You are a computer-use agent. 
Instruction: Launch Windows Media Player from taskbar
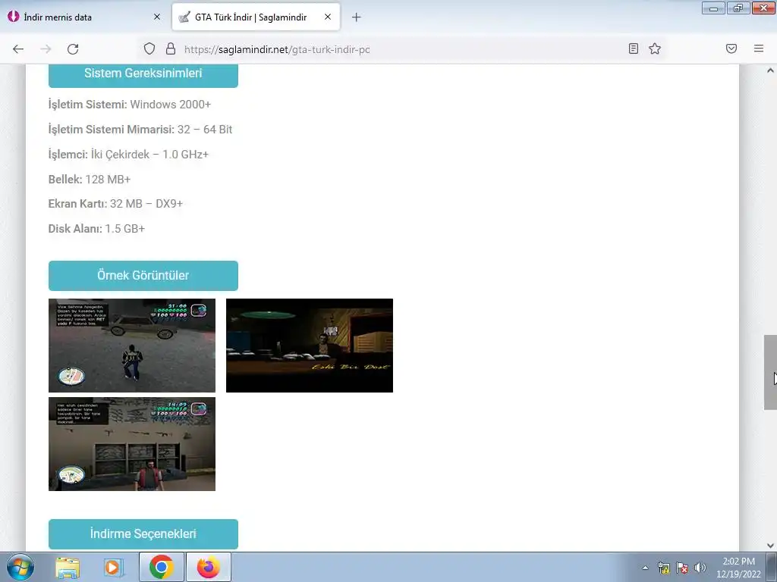pyautogui.click(x=113, y=567)
